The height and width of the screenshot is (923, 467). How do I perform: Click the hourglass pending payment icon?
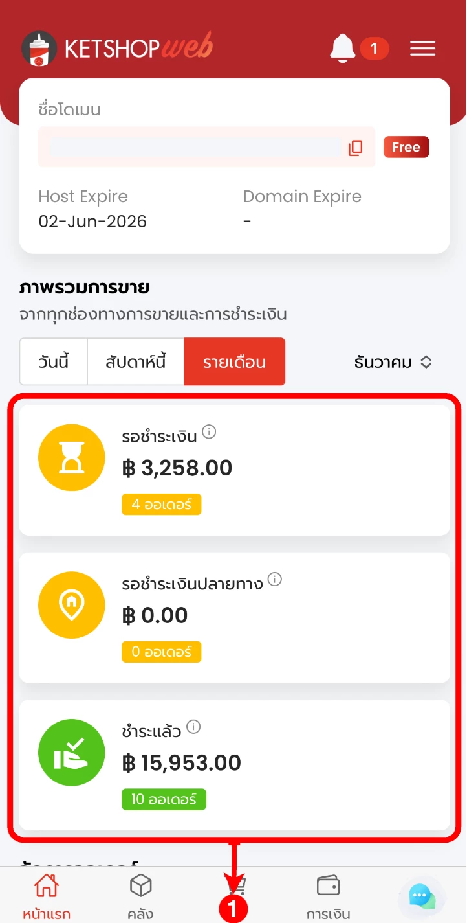(71, 457)
